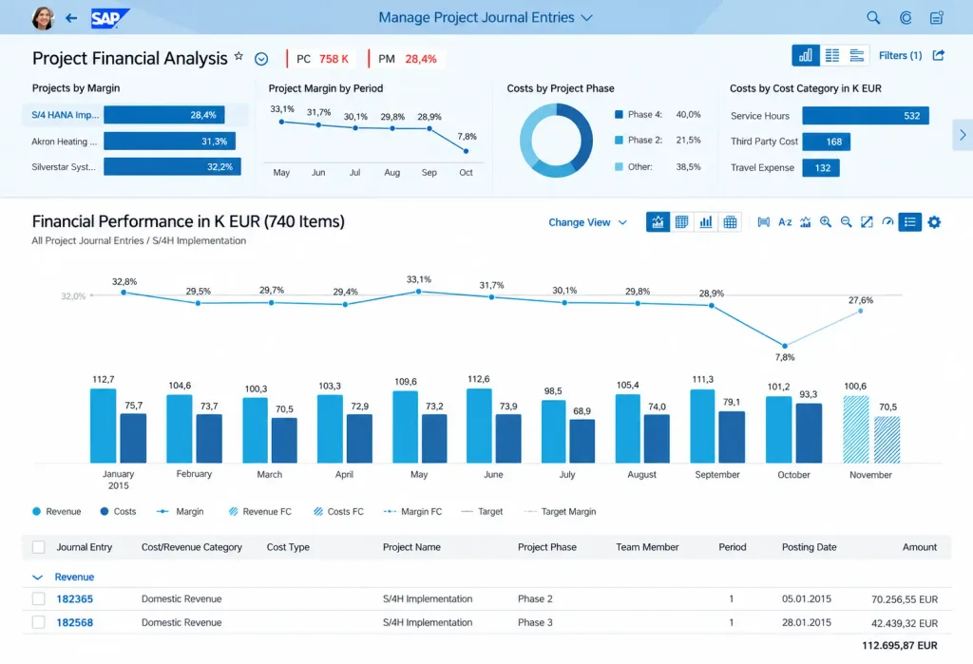This screenshot has height=664, width=973.
Task: Click Cost/Revenue Category column header
Action: tap(192, 547)
